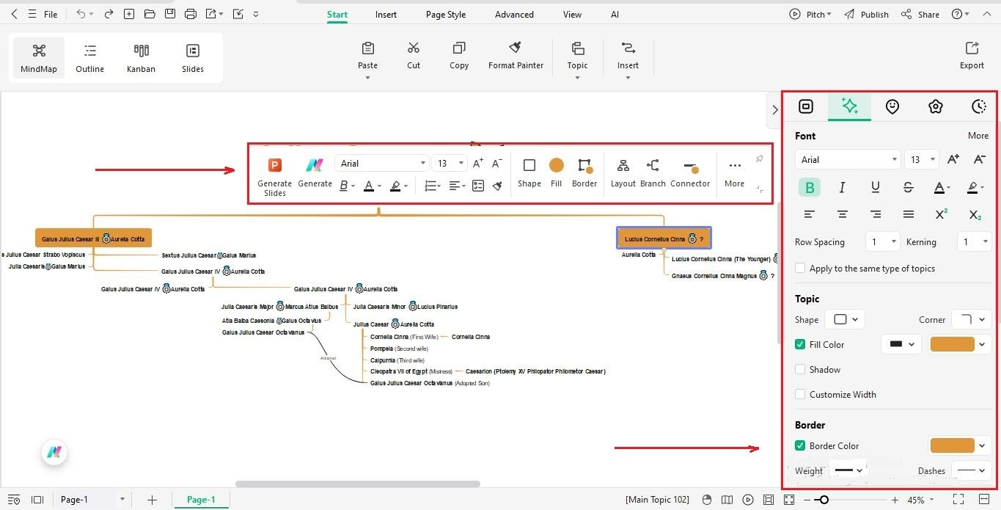Toggle Underline in right panel
Viewport: 1001px width, 510px height.
click(x=875, y=188)
